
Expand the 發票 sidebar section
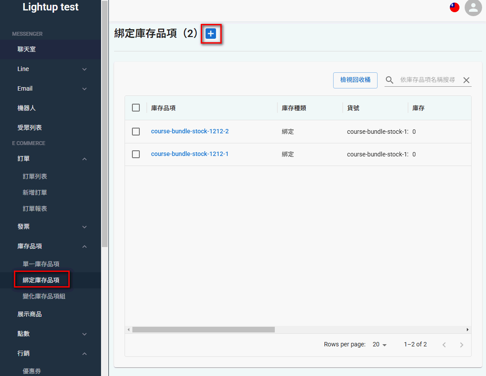[x=51, y=227]
